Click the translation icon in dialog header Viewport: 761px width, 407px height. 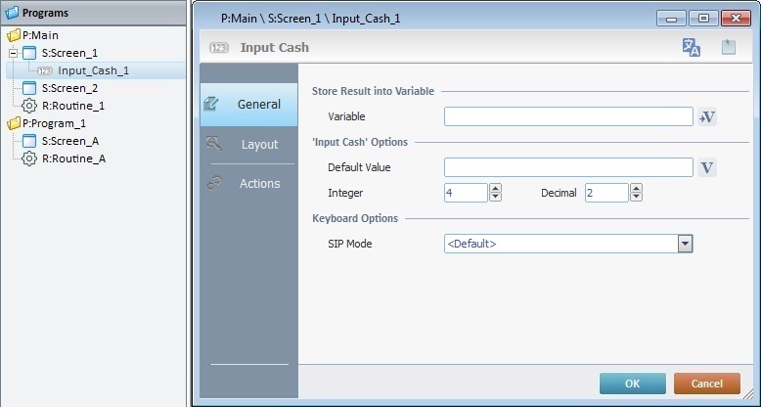click(691, 48)
